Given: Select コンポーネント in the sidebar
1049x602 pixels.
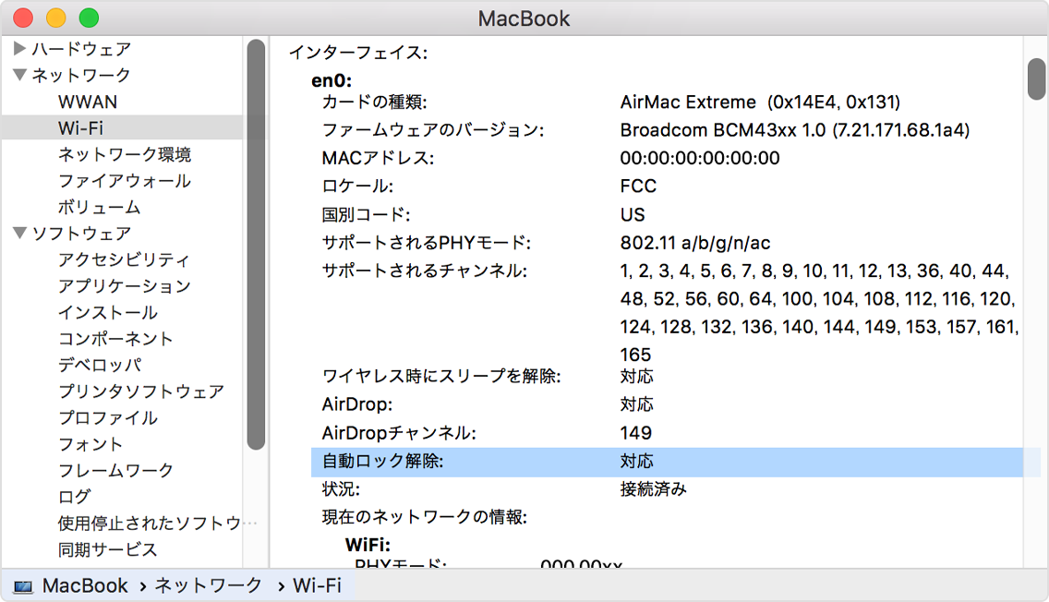Looking at the screenshot, I should pos(115,339).
